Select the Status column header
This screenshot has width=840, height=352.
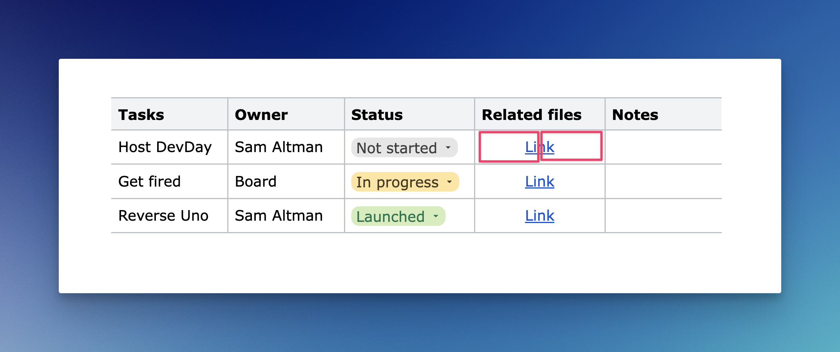click(409, 114)
